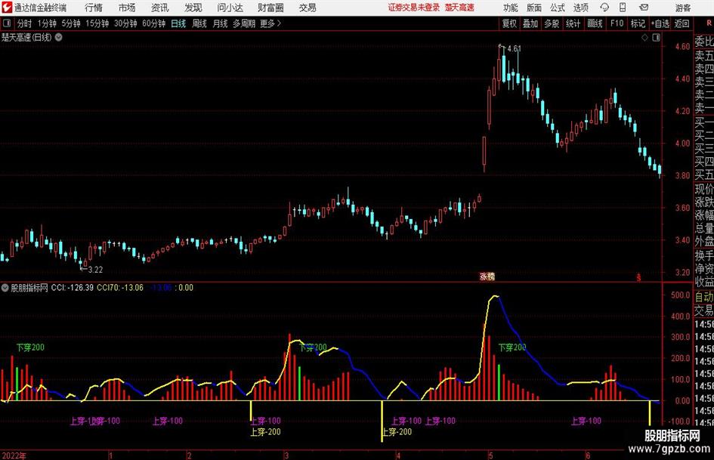Viewport: 714px width, 460px height.
Task: Open the 问小达 menu
Action: pos(230,8)
